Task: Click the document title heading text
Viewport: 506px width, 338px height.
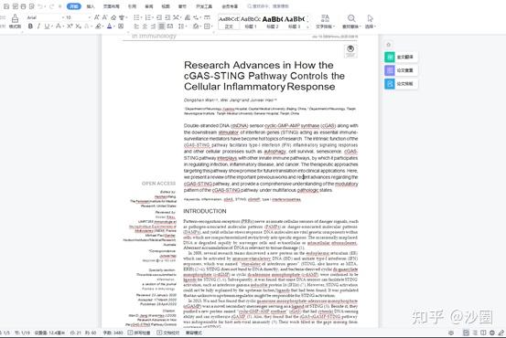Action: pos(264,76)
